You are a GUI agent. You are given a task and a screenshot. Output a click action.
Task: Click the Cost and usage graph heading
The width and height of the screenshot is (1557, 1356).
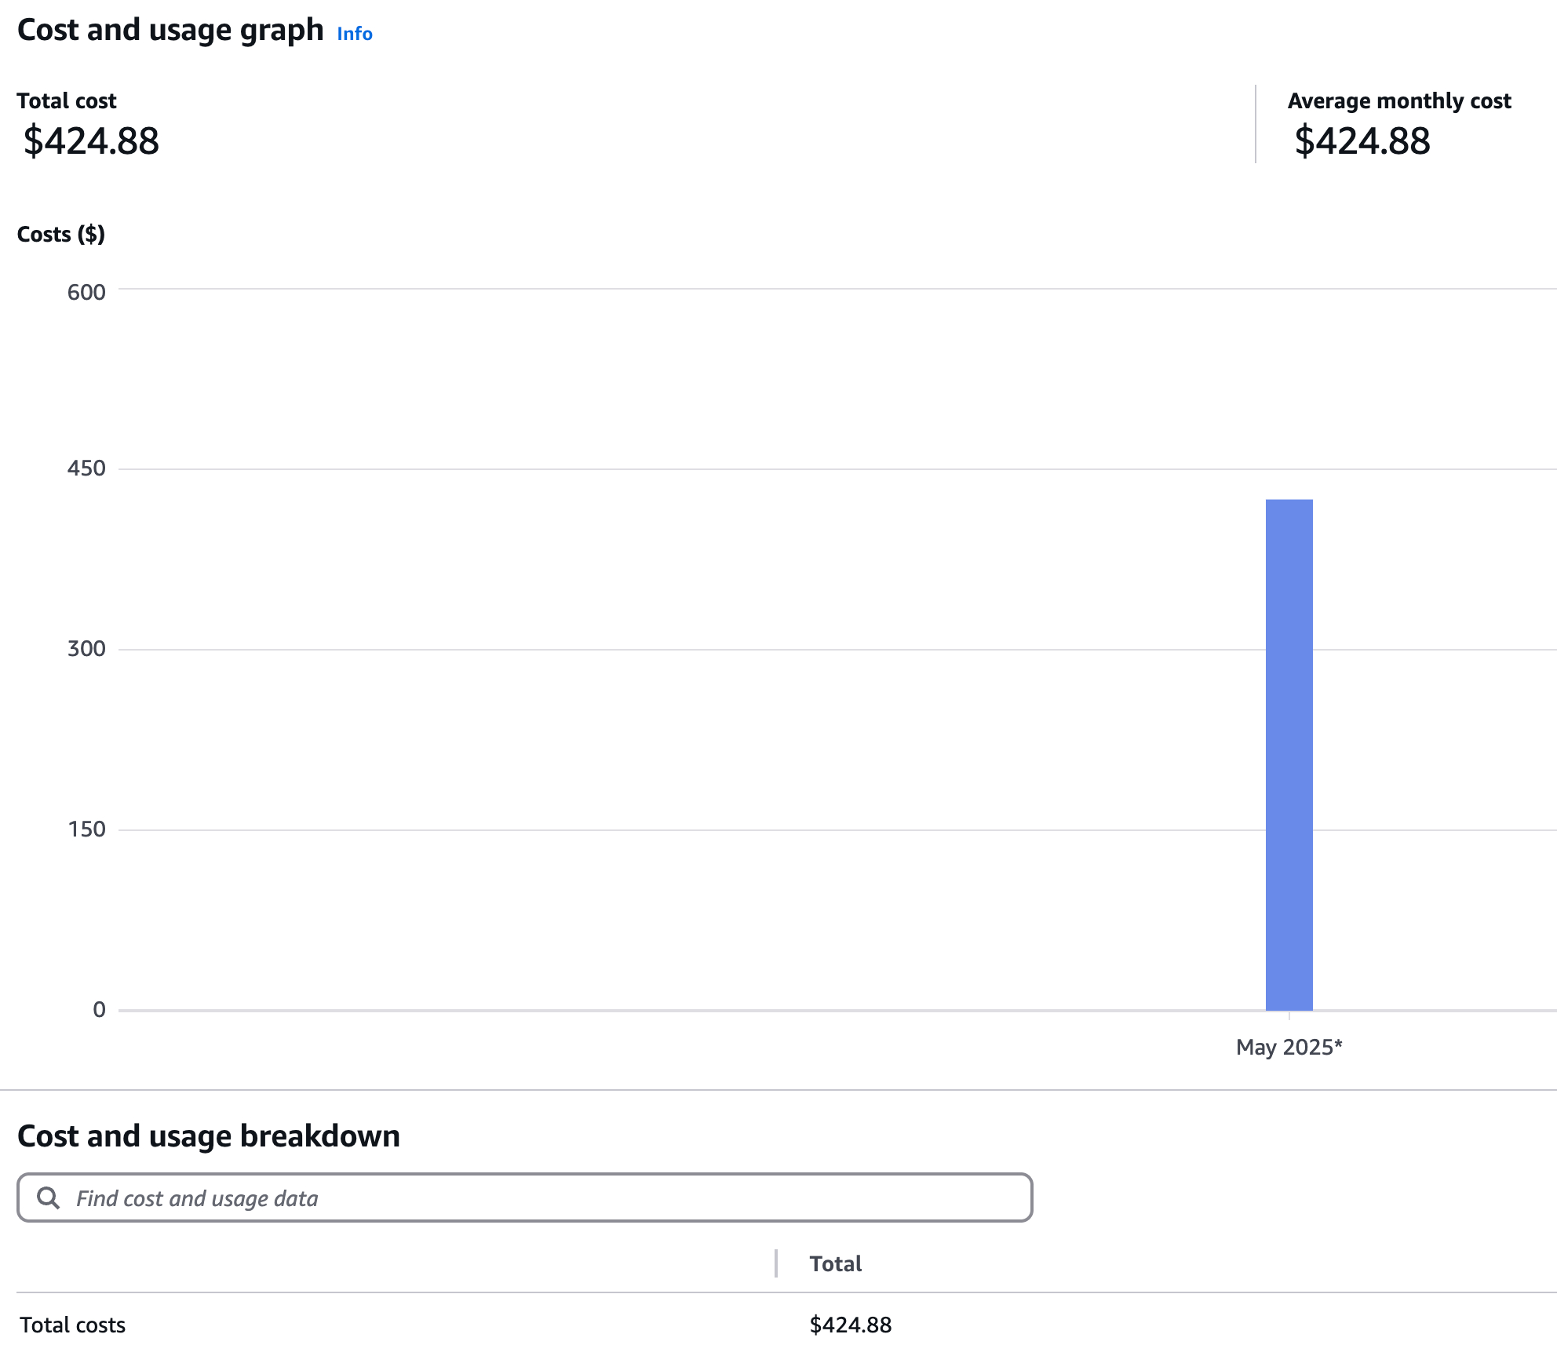[x=170, y=31]
